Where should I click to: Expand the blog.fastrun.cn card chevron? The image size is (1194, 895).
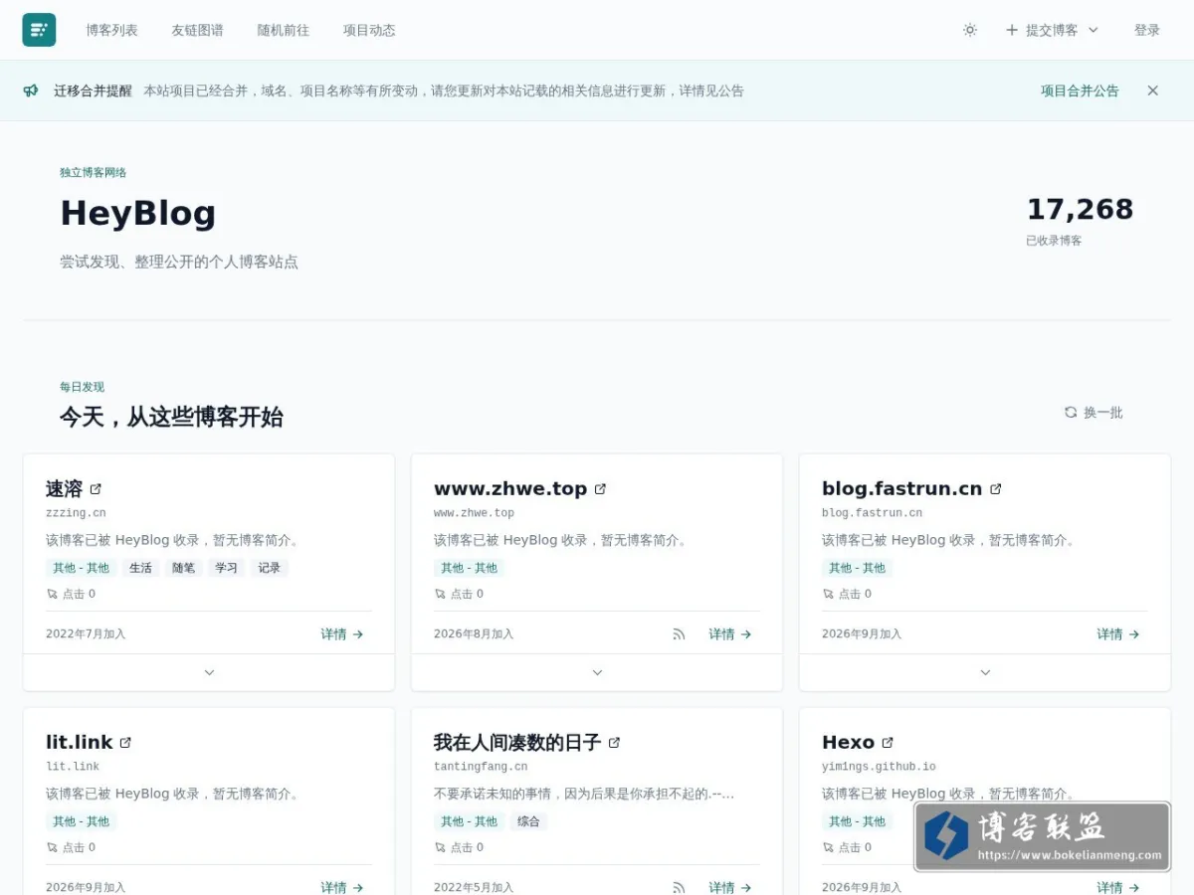pyautogui.click(x=985, y=672)
